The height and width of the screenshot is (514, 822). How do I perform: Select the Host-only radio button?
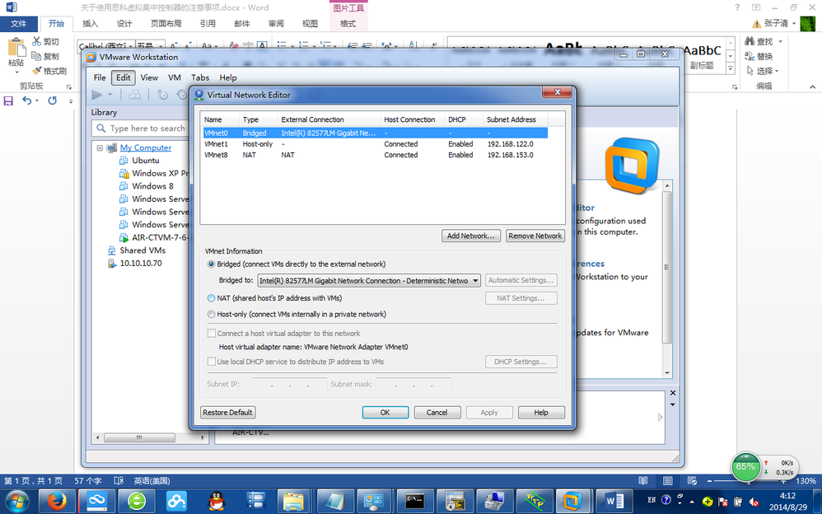212,314
